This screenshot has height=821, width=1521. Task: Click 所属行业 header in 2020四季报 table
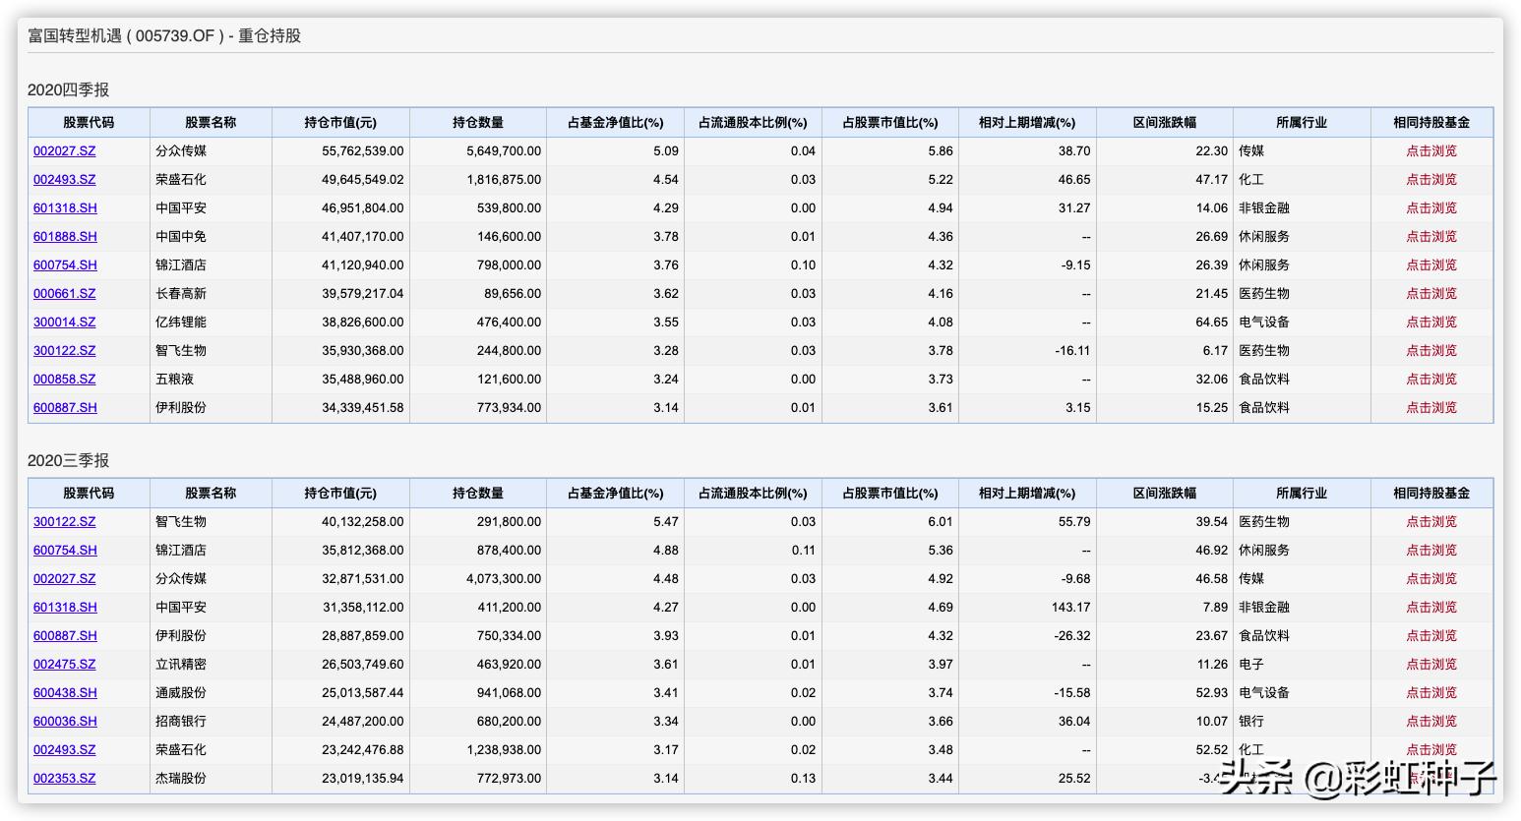click(x=1301, y=123)
